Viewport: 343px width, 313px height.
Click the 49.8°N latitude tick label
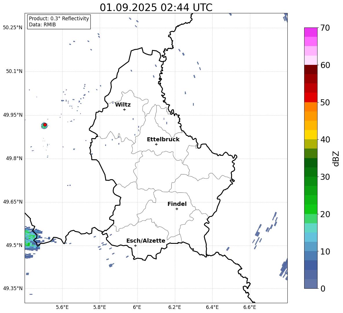[x=14, y=158]
